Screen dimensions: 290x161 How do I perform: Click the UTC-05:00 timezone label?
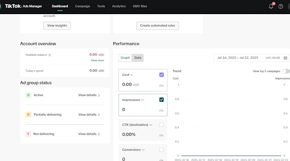[273, 58]
